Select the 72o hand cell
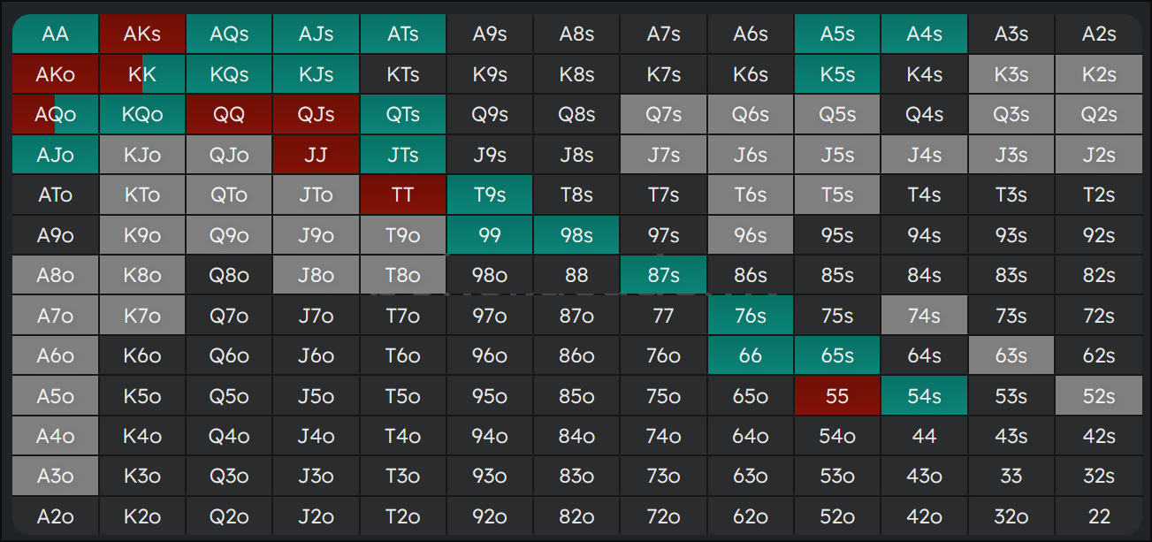1152x542 pixels. (x=663, y=516)
